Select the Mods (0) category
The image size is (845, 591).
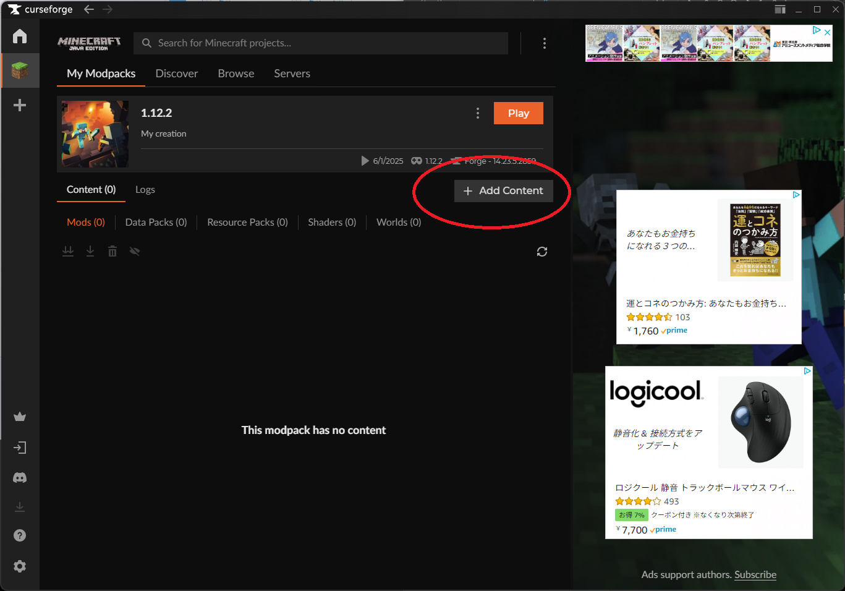[x=86, y=223]
